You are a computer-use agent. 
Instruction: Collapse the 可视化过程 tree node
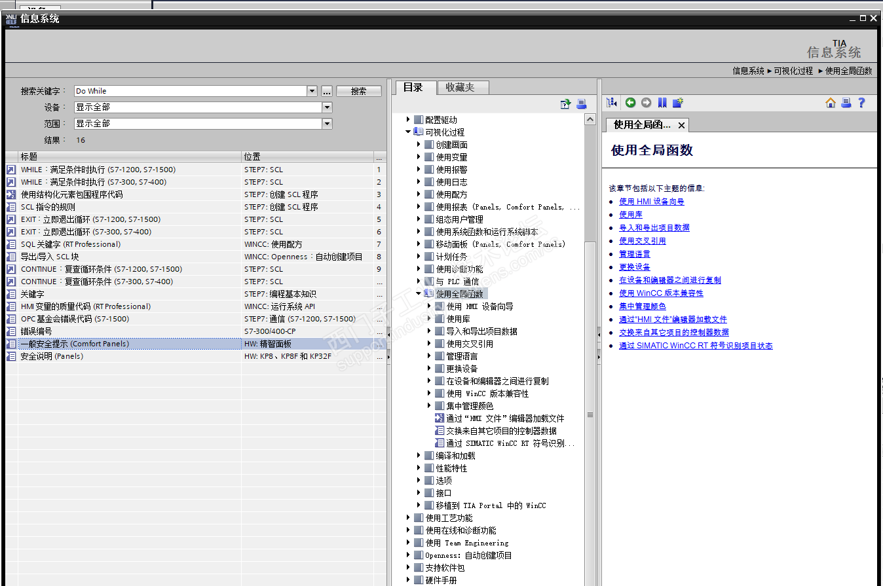[408, 132]
